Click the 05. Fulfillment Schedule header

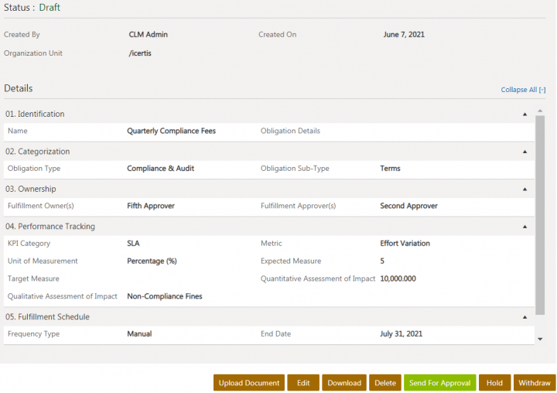pos(48,316)
